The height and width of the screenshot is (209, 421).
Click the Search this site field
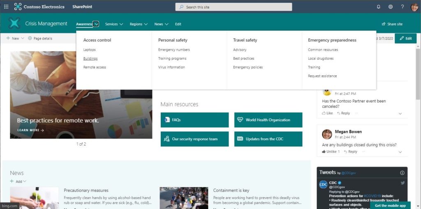click(x=234, y=7)
